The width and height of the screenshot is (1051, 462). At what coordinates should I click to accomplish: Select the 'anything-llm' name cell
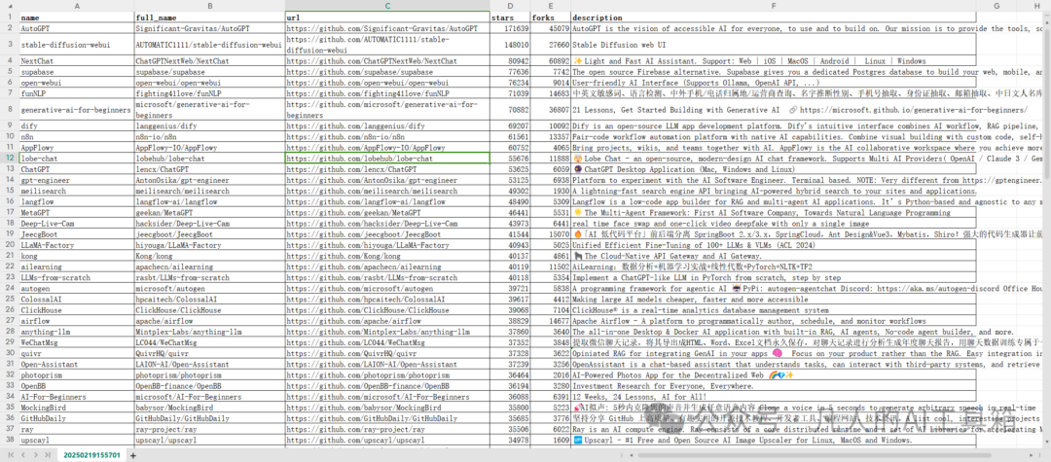(77, 332)
